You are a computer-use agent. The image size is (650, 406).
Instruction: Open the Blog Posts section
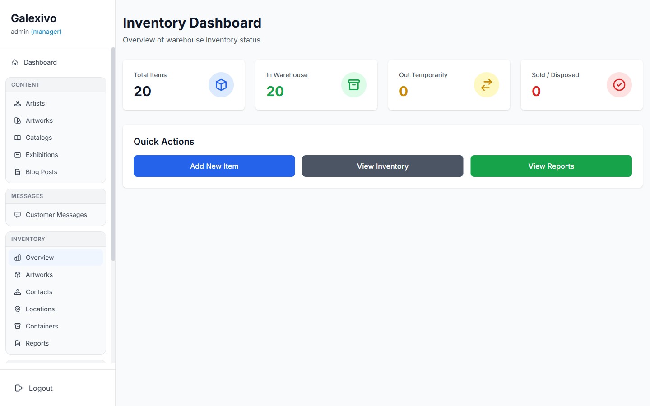click(x=41, y=172)
